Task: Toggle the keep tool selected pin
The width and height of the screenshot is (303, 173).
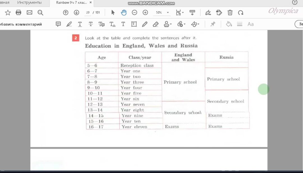Action: [213, 24]
